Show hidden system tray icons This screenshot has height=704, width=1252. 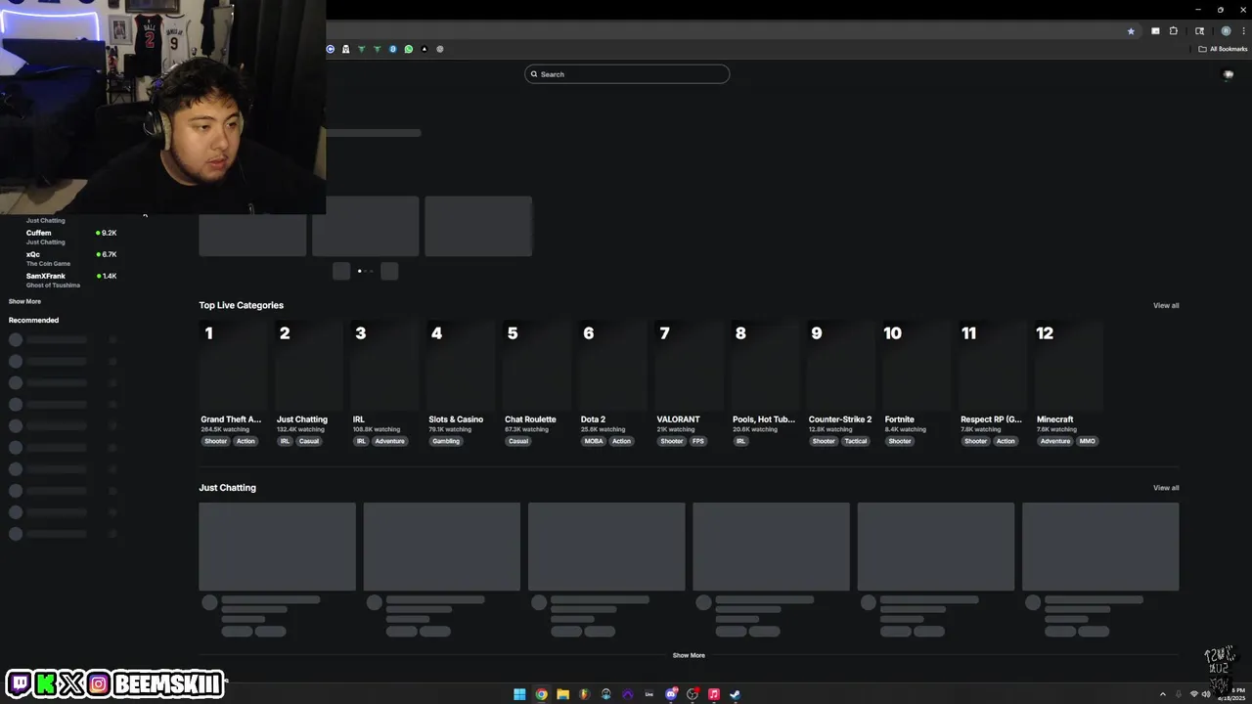click(x=1165, y=694)
